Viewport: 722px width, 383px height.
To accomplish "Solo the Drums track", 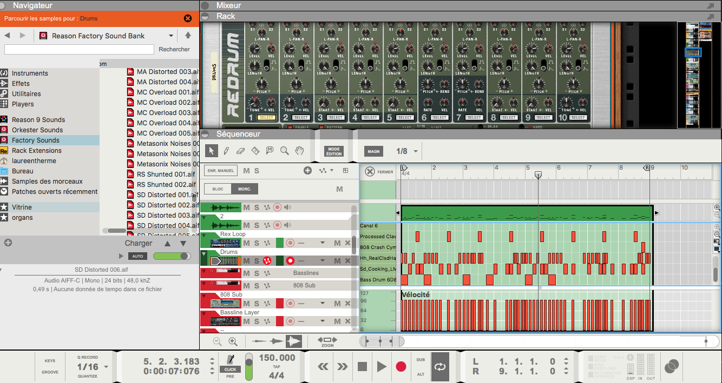I will click(257, 260).
